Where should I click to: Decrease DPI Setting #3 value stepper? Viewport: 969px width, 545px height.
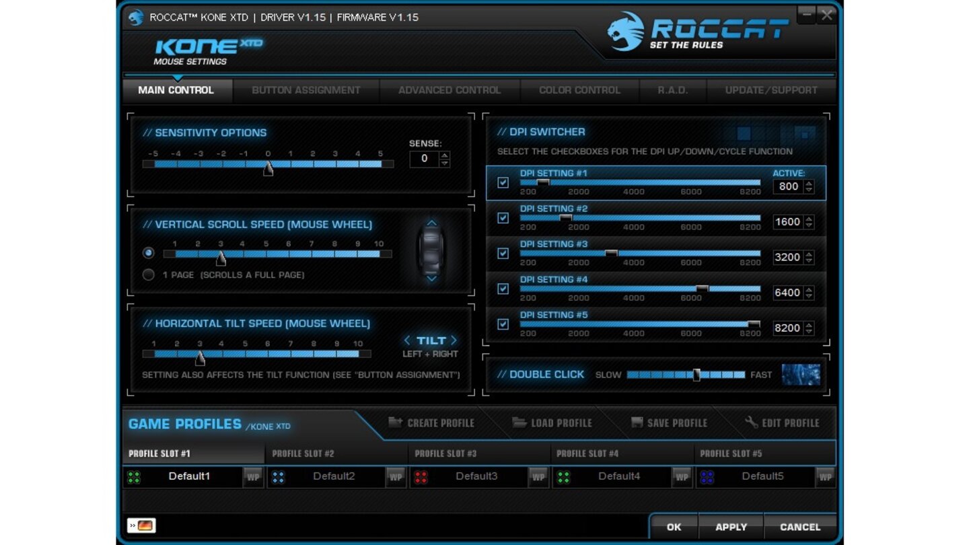coord(809,261)
